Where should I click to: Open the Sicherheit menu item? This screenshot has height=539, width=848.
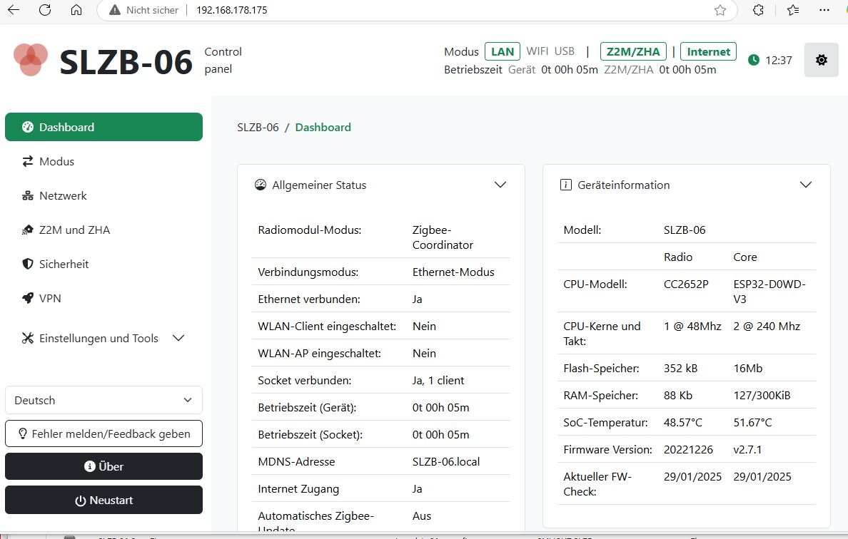point(104,264)
